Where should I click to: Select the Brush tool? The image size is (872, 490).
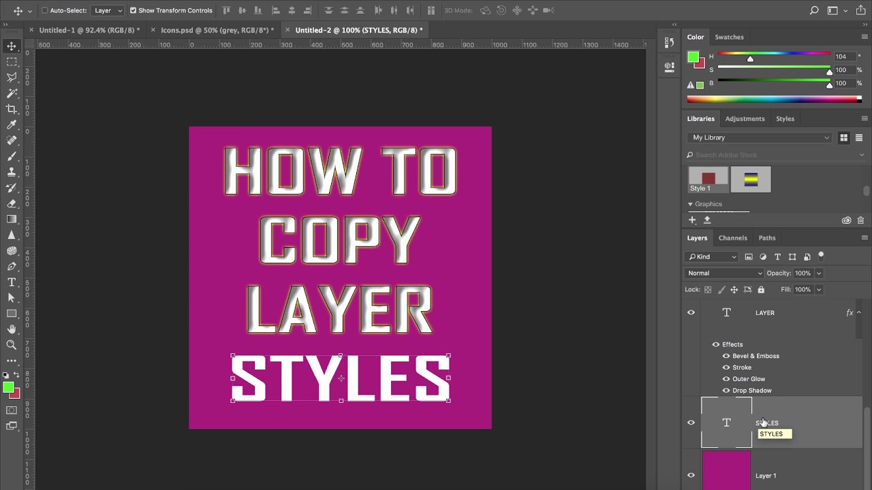pyautogui.click(x=12, y=156)
